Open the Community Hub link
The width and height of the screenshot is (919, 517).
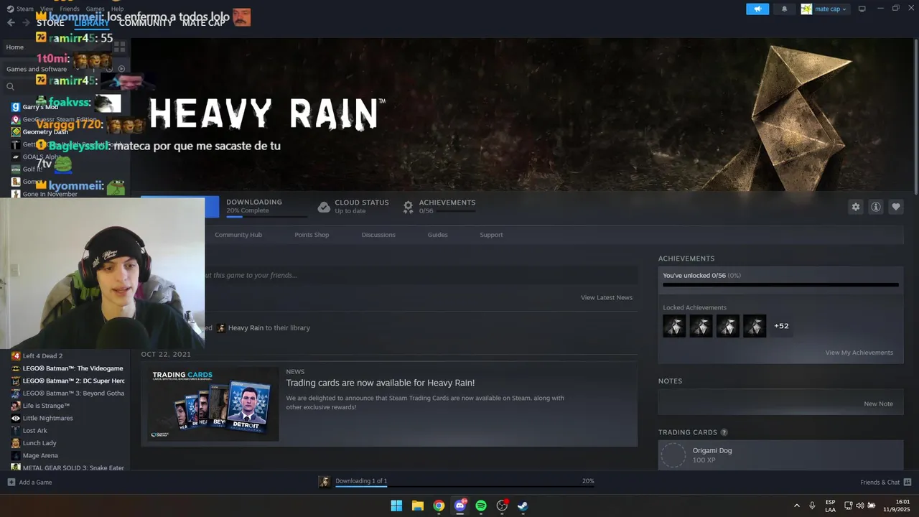[x=238, y=235]
